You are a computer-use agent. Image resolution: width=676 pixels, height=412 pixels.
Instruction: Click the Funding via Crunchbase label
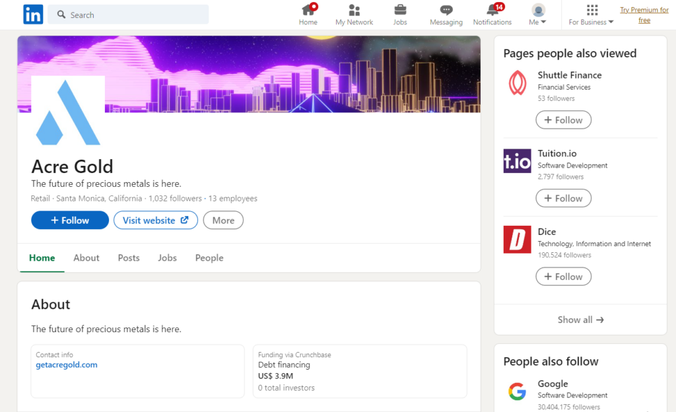[x=294, y=355]
